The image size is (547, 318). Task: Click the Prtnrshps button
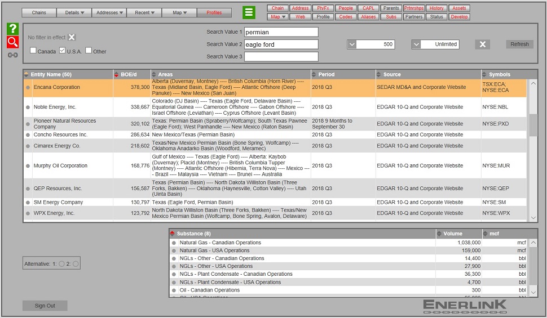pyautogui.click(x=414, y=8)
